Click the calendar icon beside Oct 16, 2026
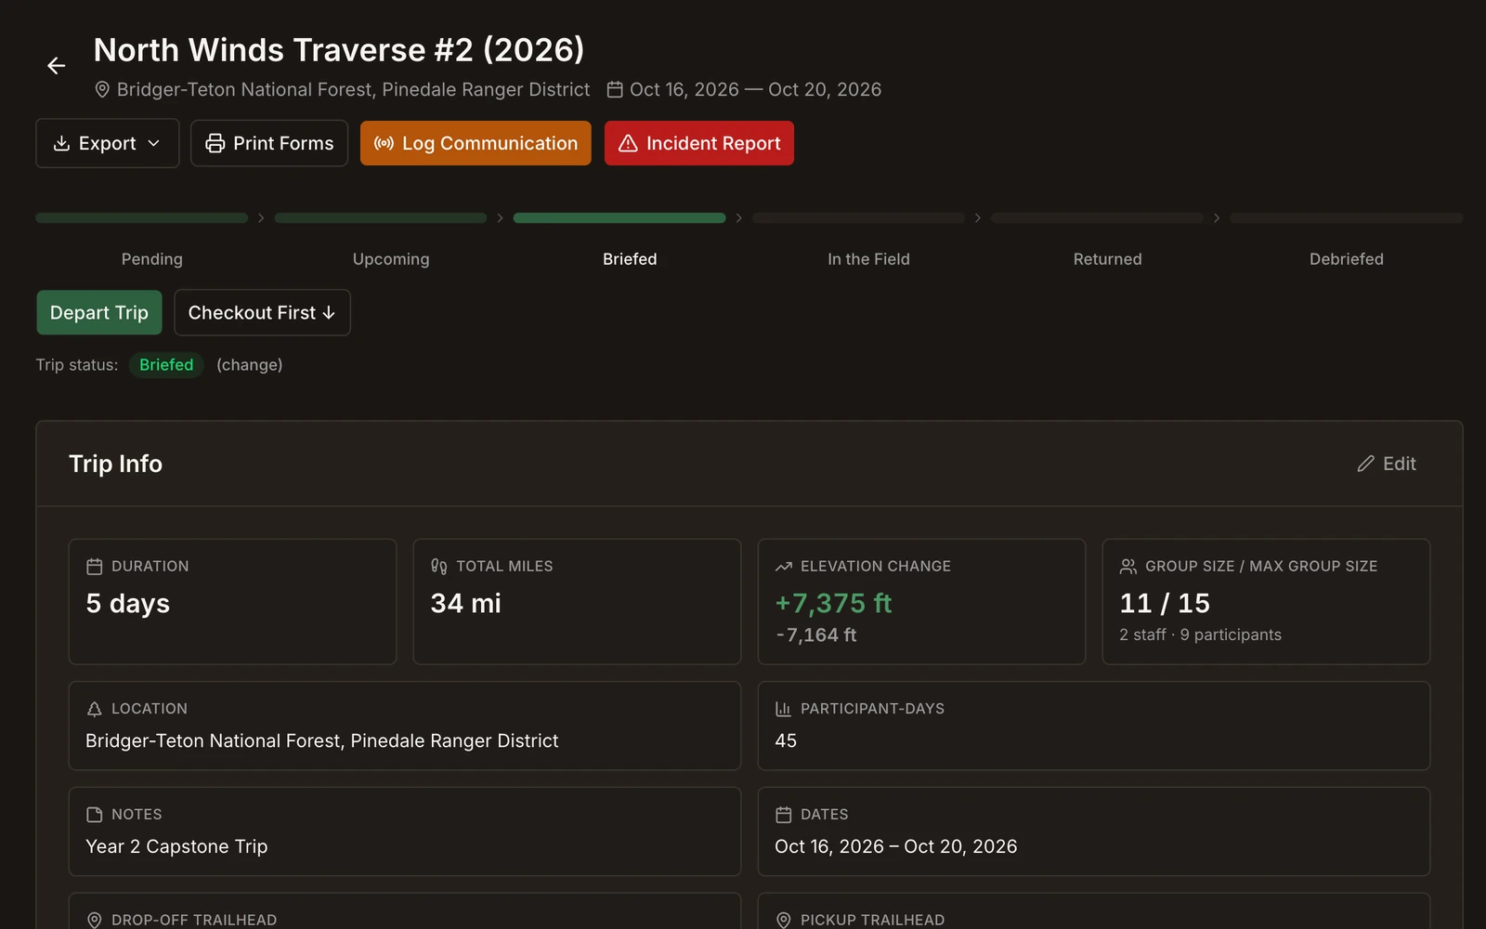Screen dimensions: 1486x929 [x=615, y=90]
